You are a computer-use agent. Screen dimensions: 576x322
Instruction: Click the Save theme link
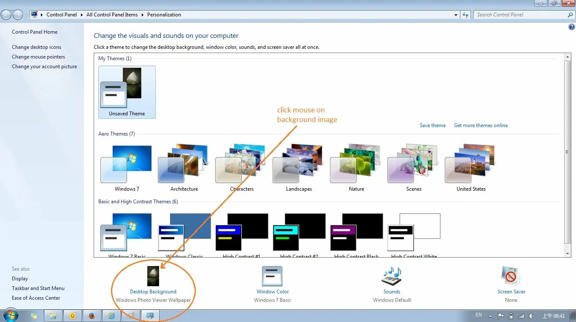433,125
